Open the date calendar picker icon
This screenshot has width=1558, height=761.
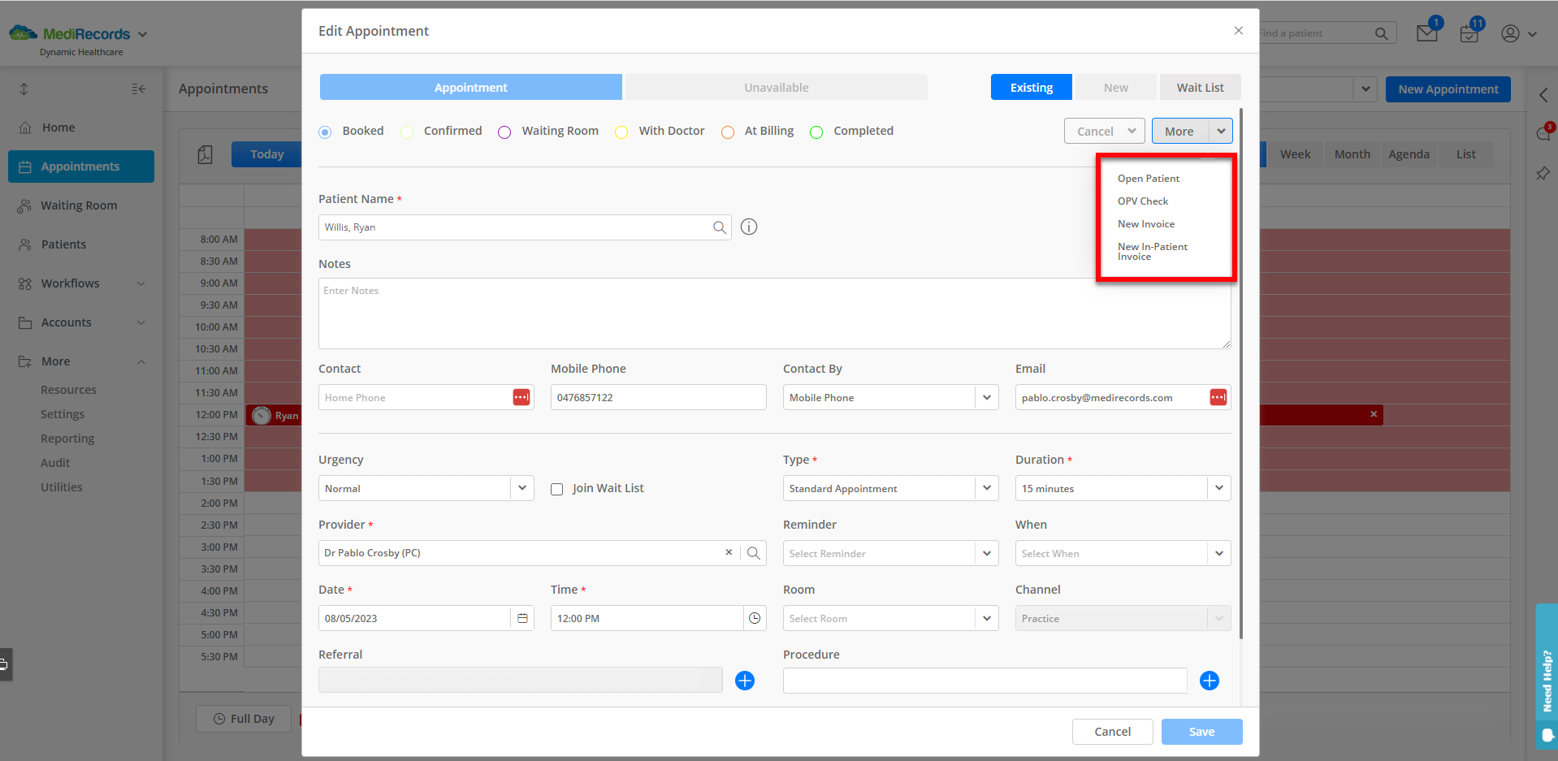[x=522, y=618]
